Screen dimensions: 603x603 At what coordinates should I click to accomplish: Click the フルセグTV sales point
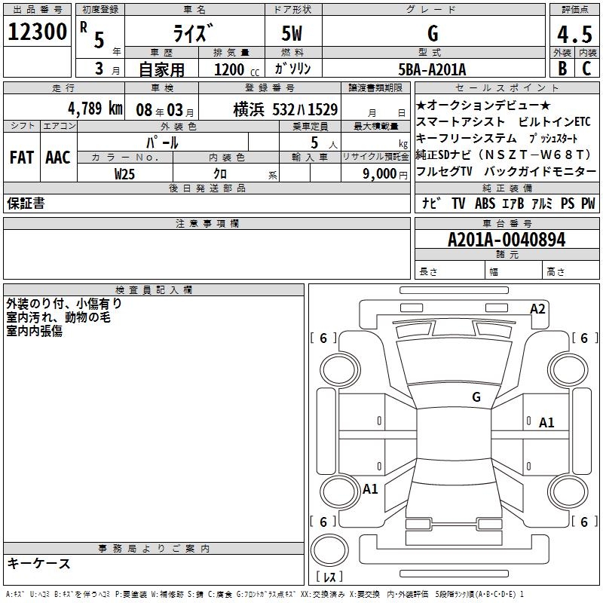tap(444, 171)
